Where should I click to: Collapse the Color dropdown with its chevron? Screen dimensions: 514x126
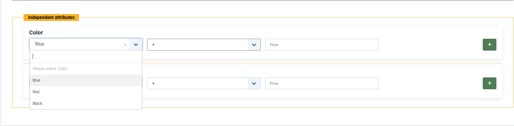(x=136, y=45)
